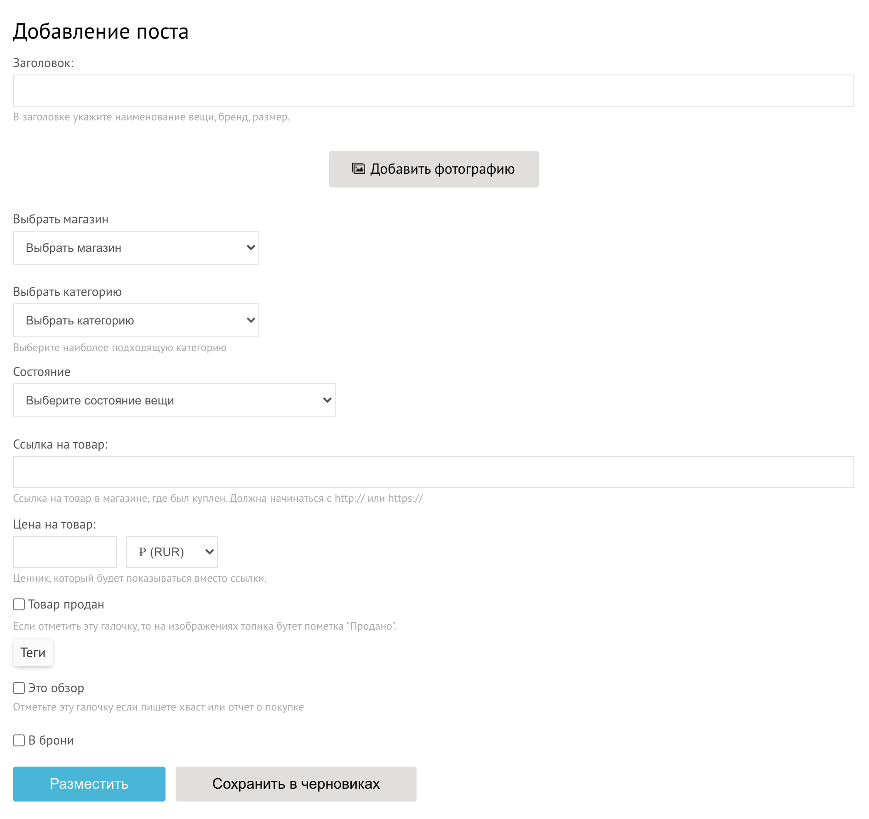The width and height of the screenshot is (869, 819).
Task: Click the Ссылка на товар input field
Action: coord(433,472)
